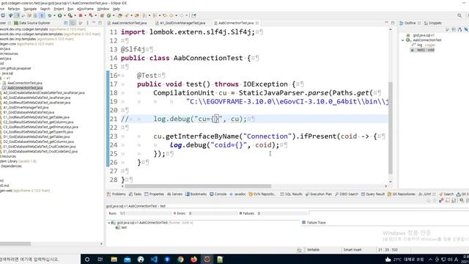Select AaaConnectionTest.java in package explorer
469x264 pixels.
pos(25,83)
